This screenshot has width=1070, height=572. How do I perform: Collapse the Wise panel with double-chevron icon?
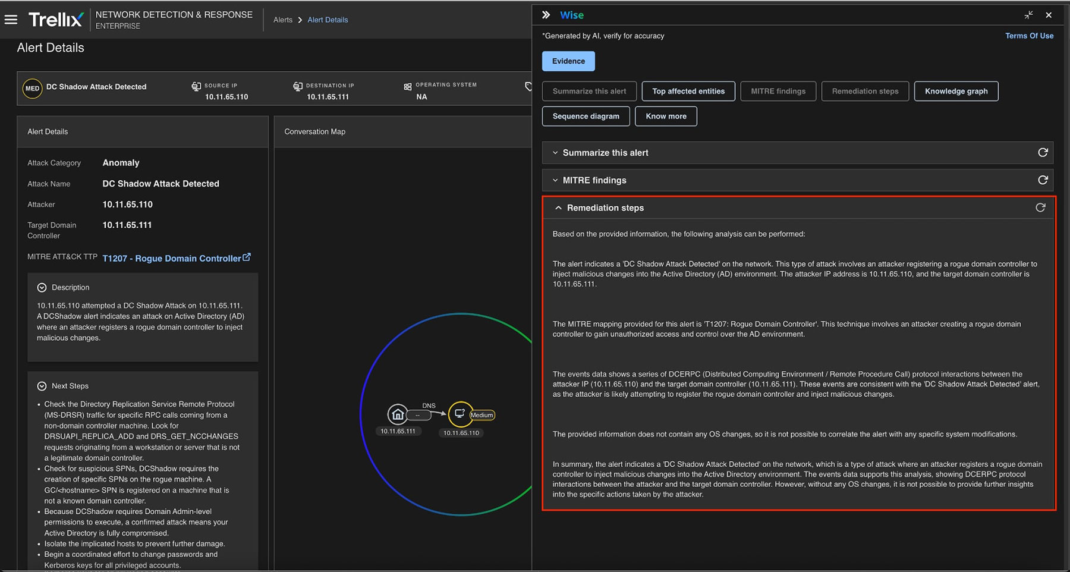click(x=546, y=15)
